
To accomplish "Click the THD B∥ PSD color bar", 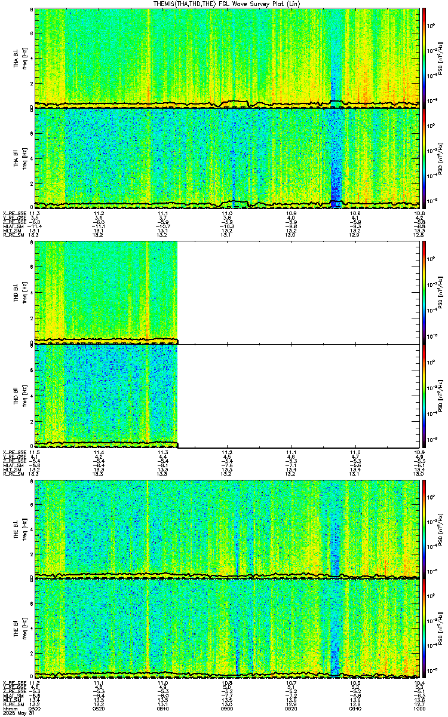I will [x=424, y=396].
